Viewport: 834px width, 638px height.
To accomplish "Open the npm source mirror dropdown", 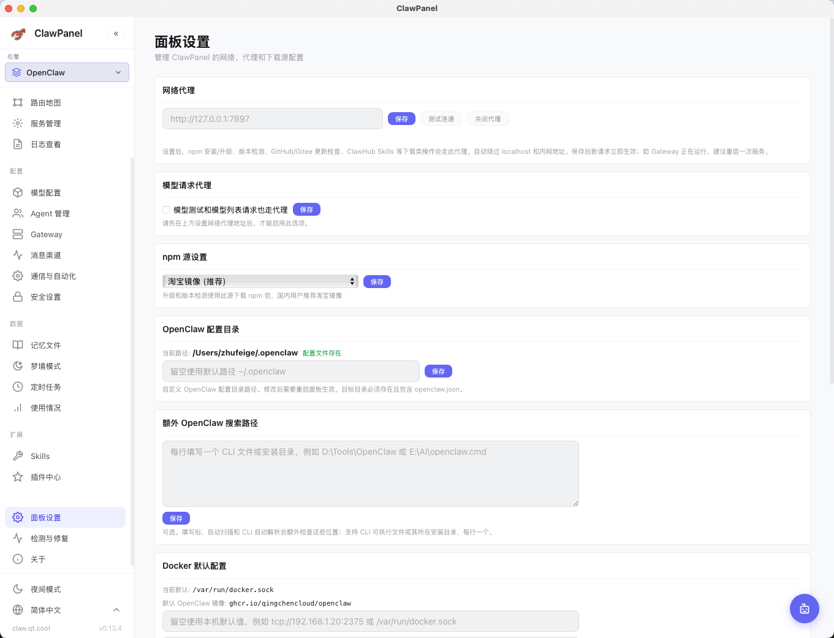I will pos(260,281).
